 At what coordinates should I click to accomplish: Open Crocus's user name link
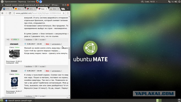[14, 71]
